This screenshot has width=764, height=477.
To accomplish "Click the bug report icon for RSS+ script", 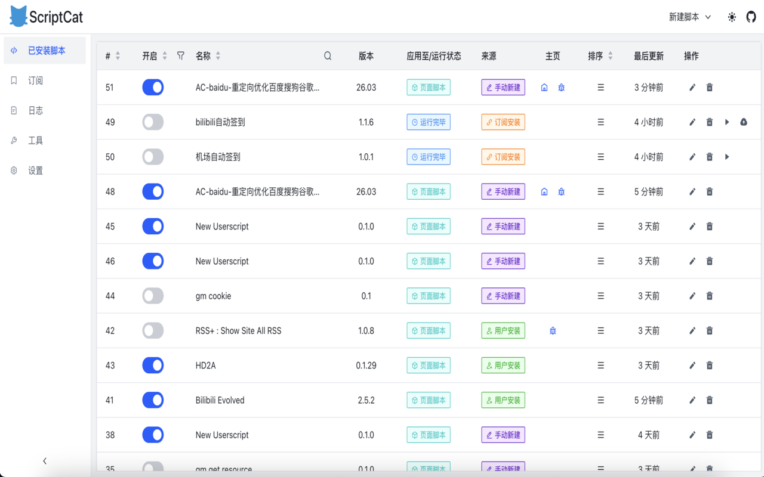I will point(552,330).
